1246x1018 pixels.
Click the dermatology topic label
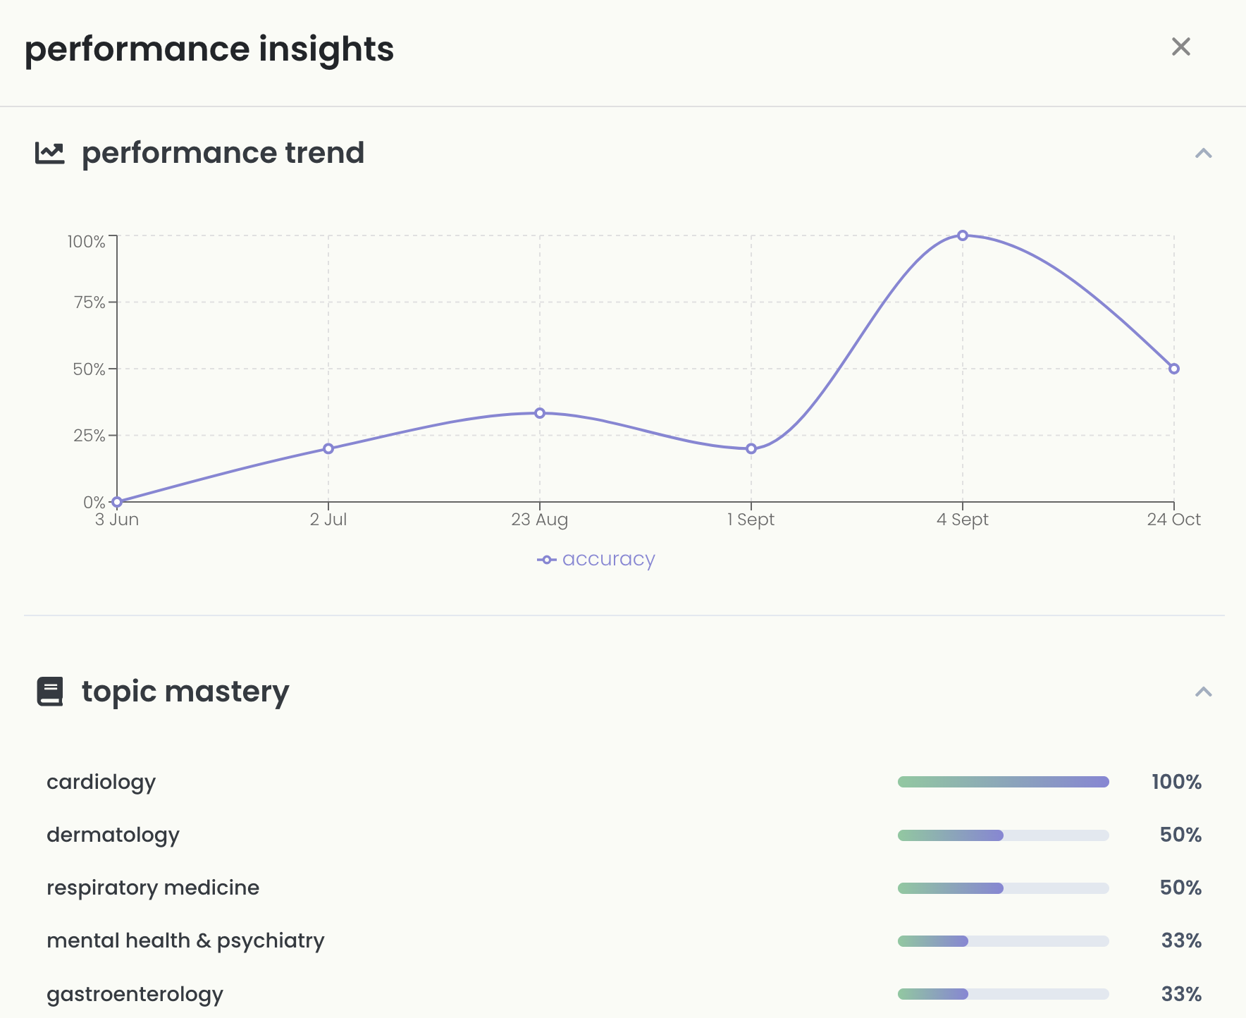113,835
